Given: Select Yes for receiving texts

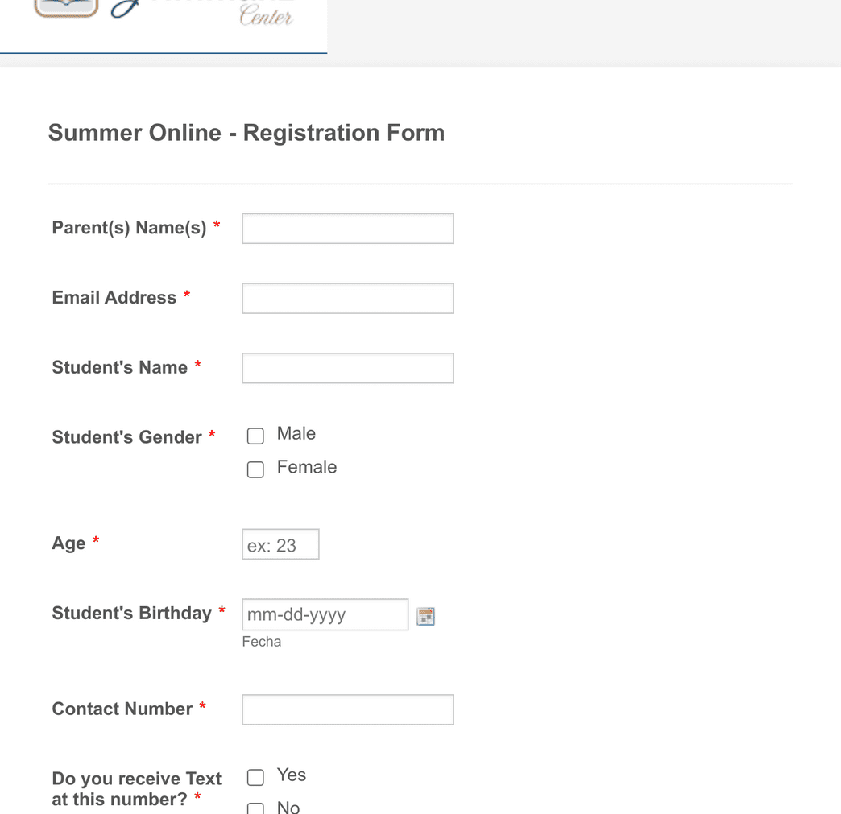Looking at the screenshot, I should point(255,777).
